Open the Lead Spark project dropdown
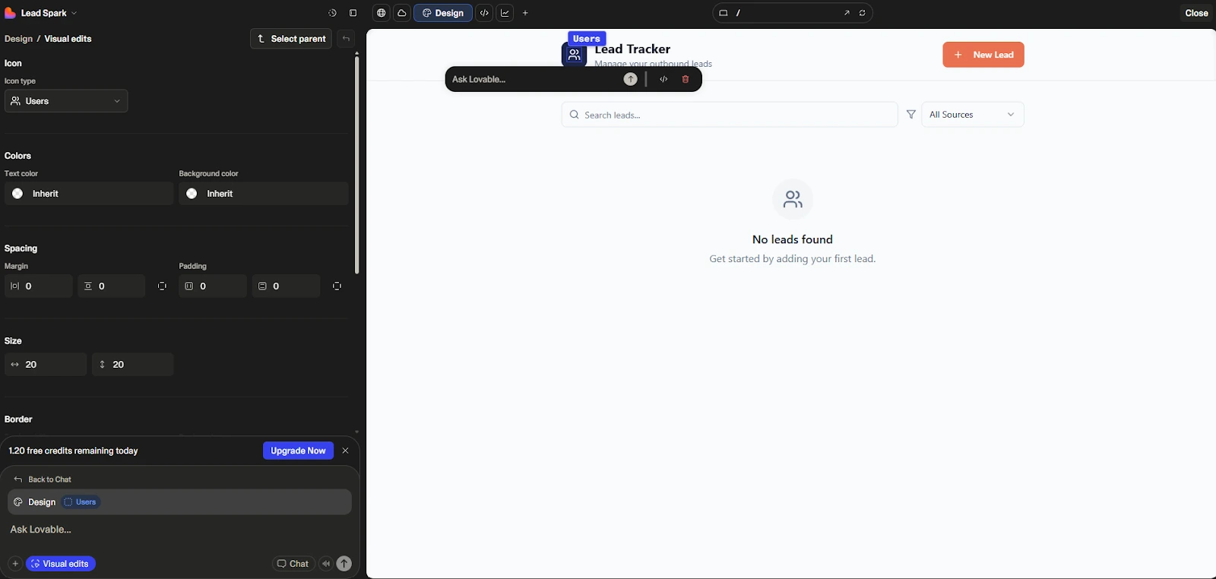Screen dimensions: 1216x579 (x=49, y=13)
